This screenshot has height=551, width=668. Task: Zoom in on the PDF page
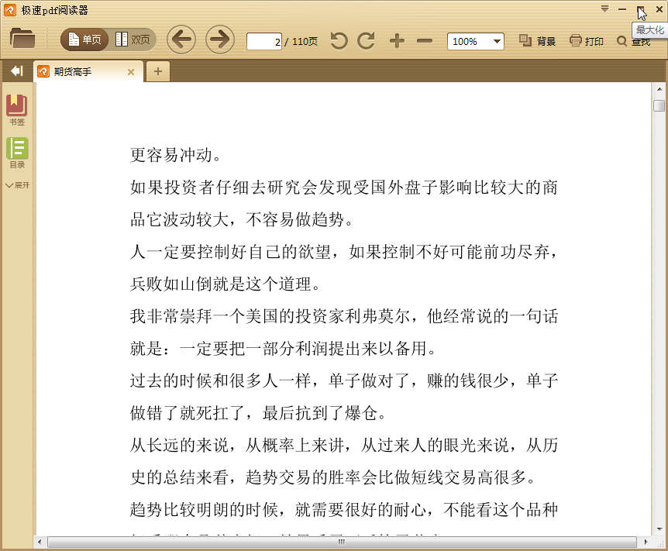(396, 40)
